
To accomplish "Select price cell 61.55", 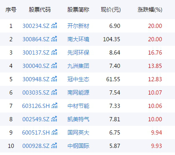I will (113, 79).
